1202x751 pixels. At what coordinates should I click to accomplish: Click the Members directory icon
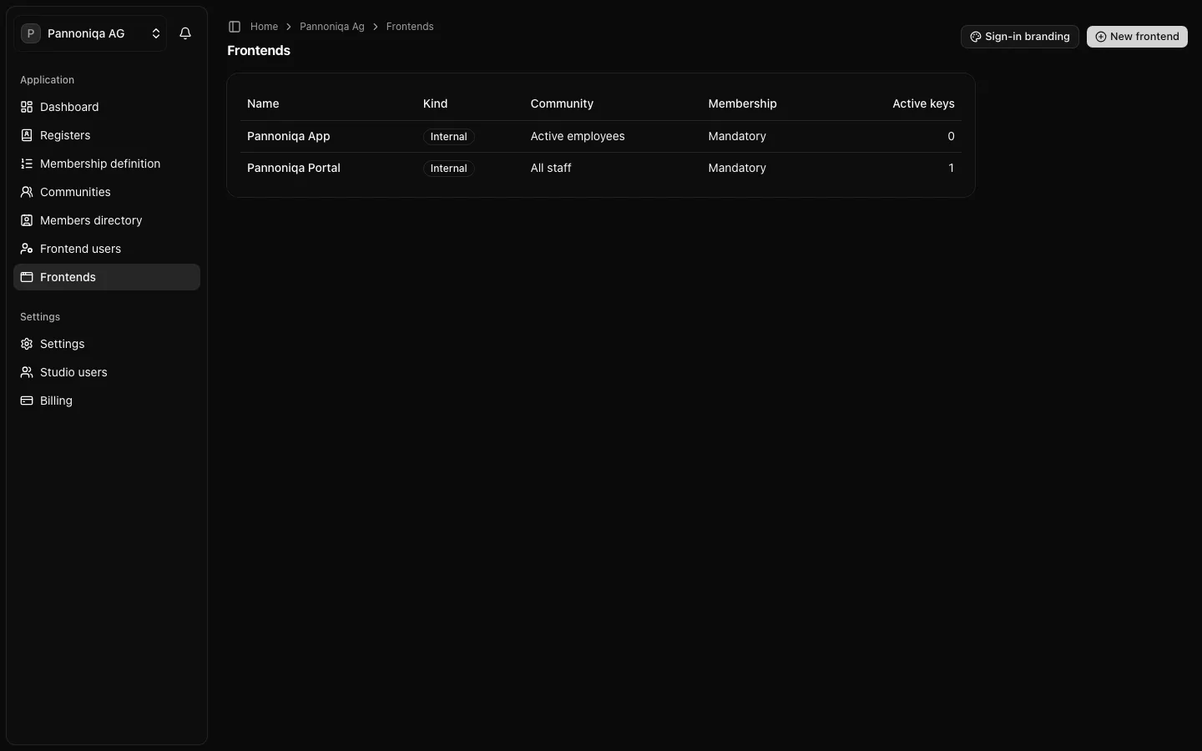[27, 220]
